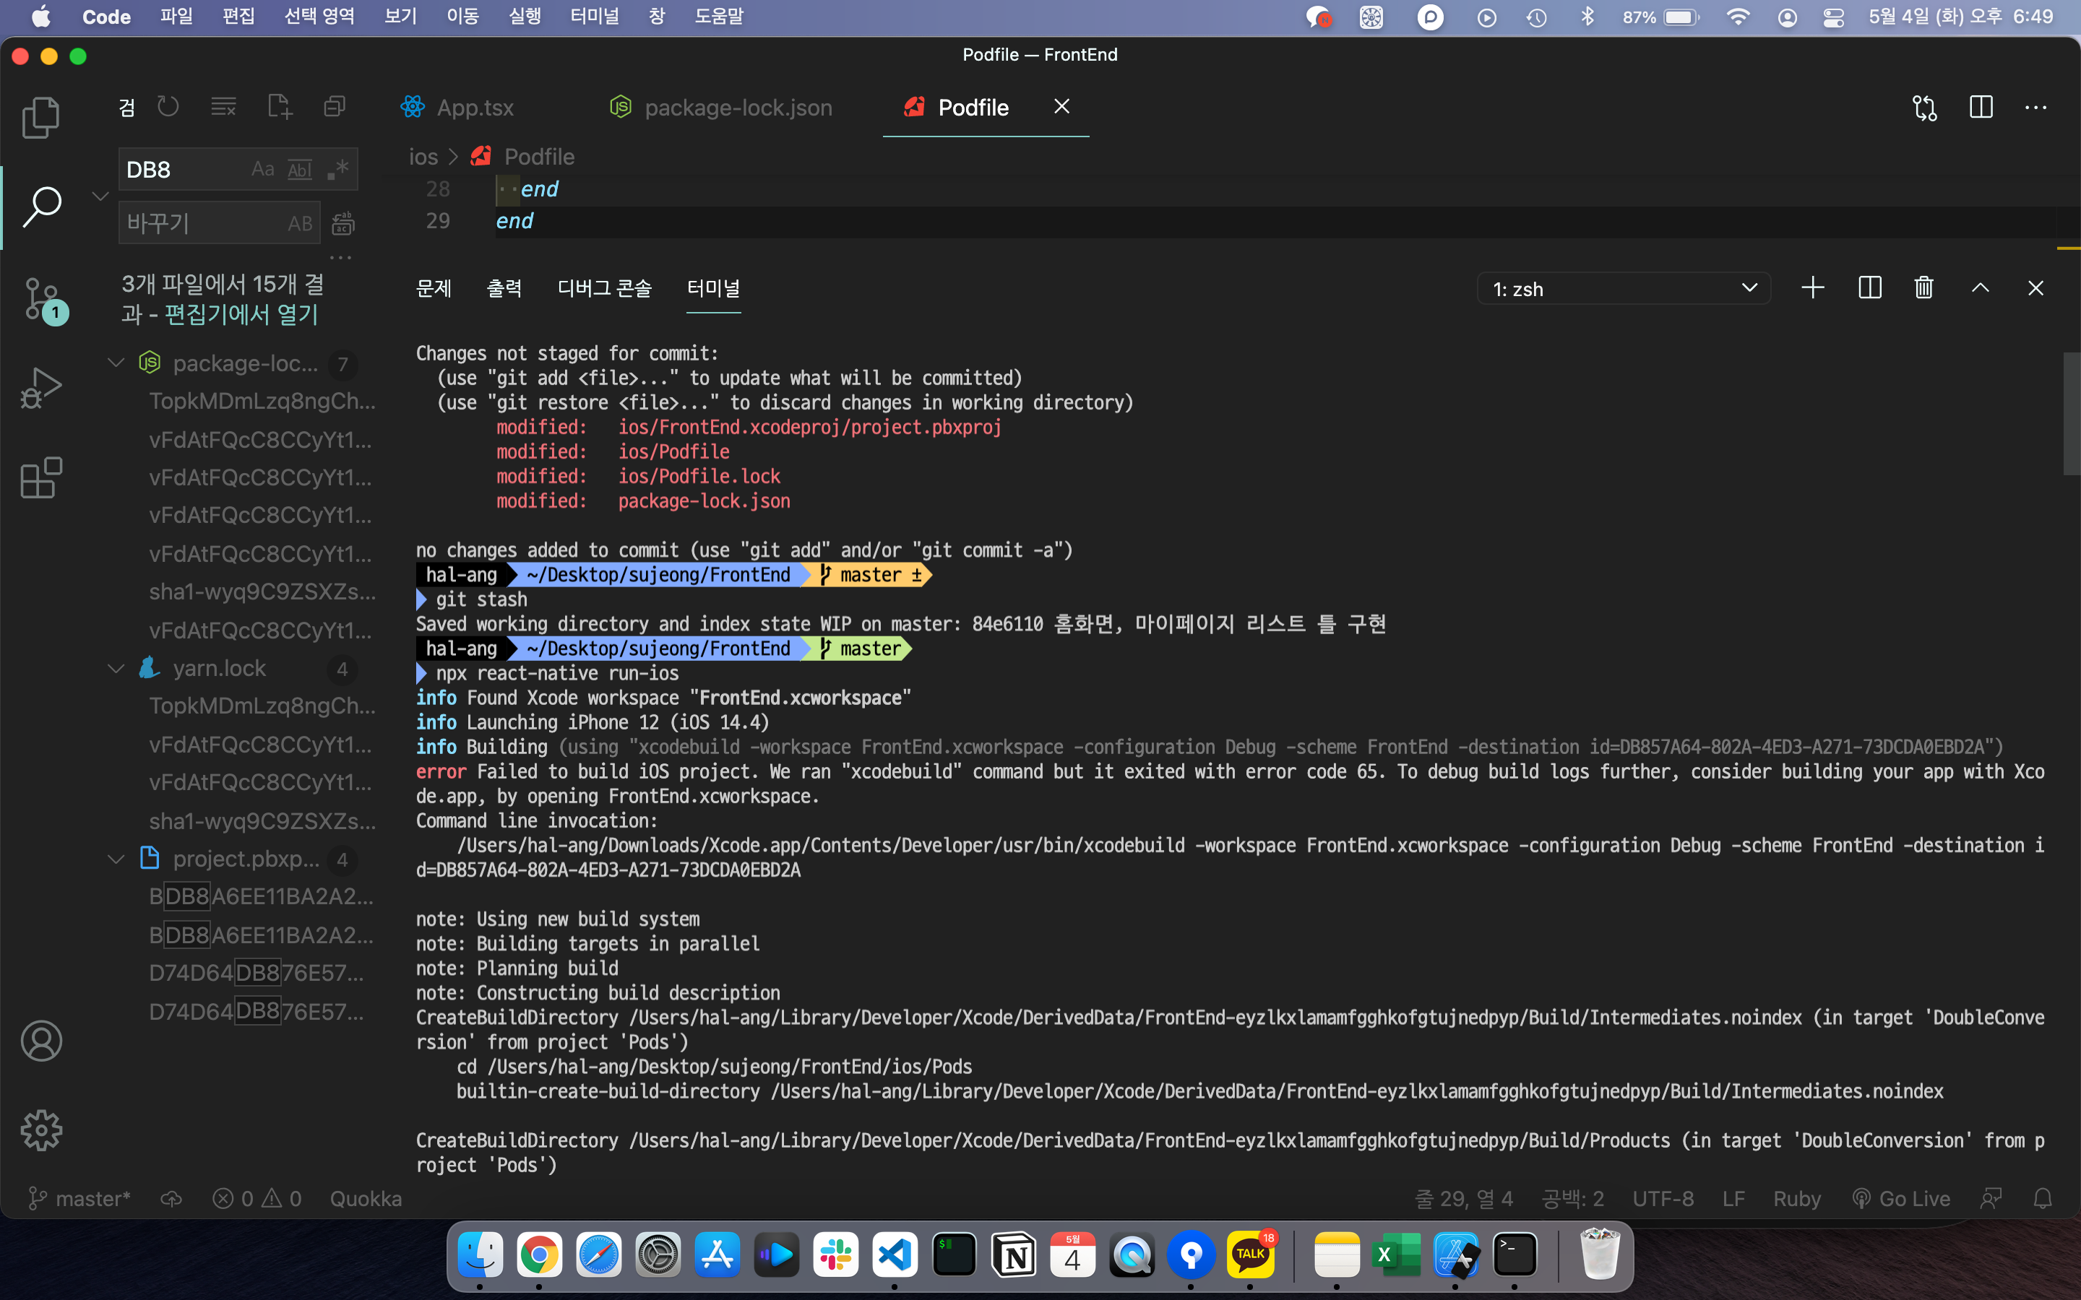Click the refresh search results icon
The width and height of the screenshot is (2081, 1300).
168,107
